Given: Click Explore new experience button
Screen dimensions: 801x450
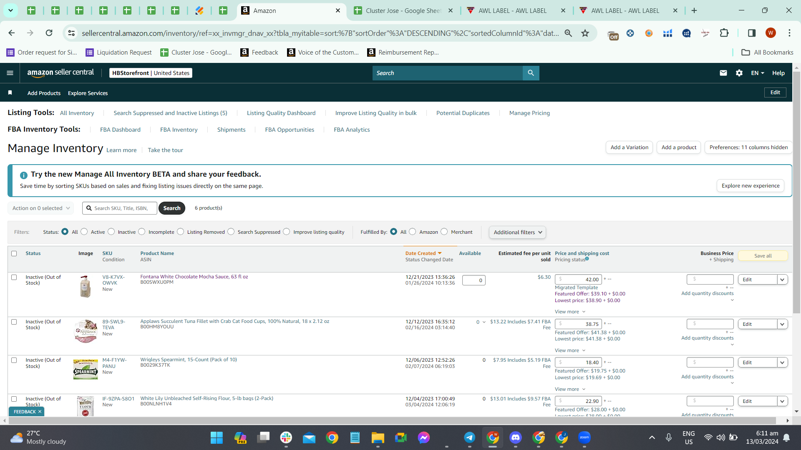Looking at the screenshot, I should (x=751, y=185).
